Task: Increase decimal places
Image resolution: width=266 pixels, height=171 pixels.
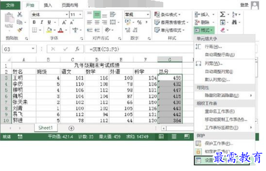Action: click(x=128, y=30)
